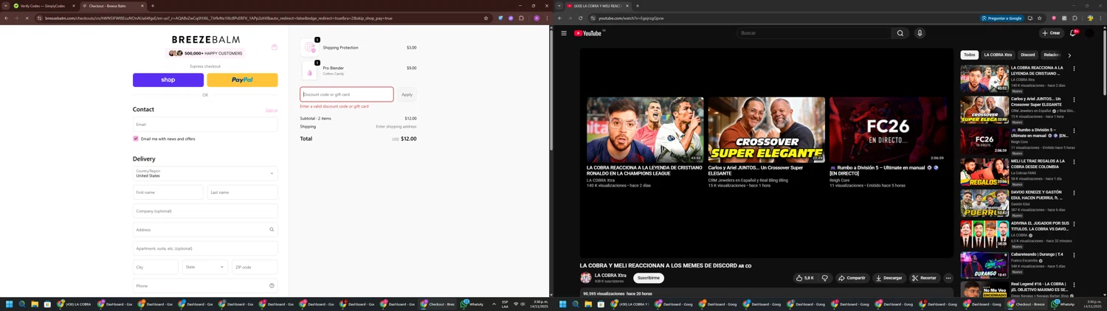Click the YouTube Buscar search box
Viewport: 1107px width, 311px height.
coord(814,33)
